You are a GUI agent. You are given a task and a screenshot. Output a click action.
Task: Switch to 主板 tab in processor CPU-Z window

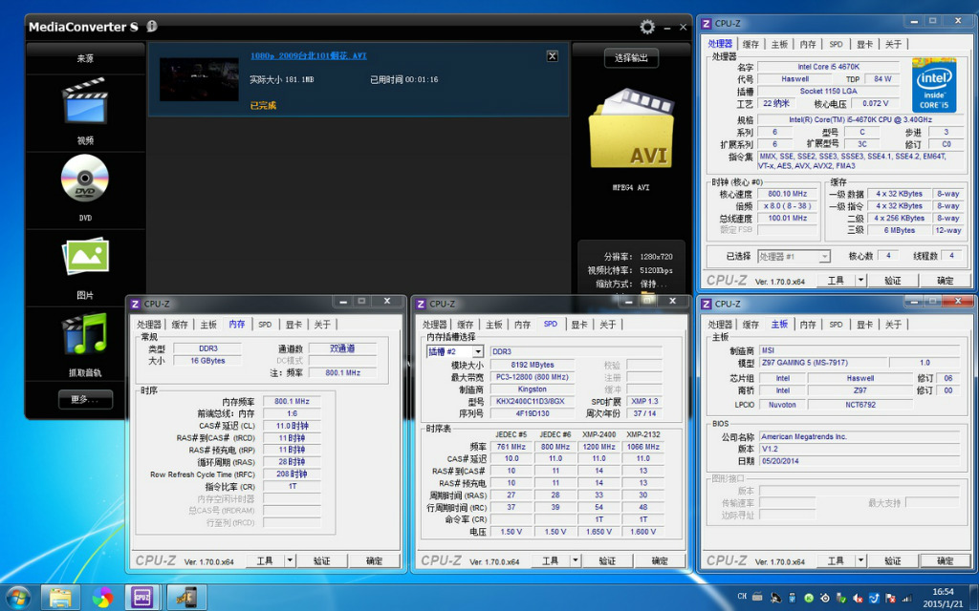point(778,44)
